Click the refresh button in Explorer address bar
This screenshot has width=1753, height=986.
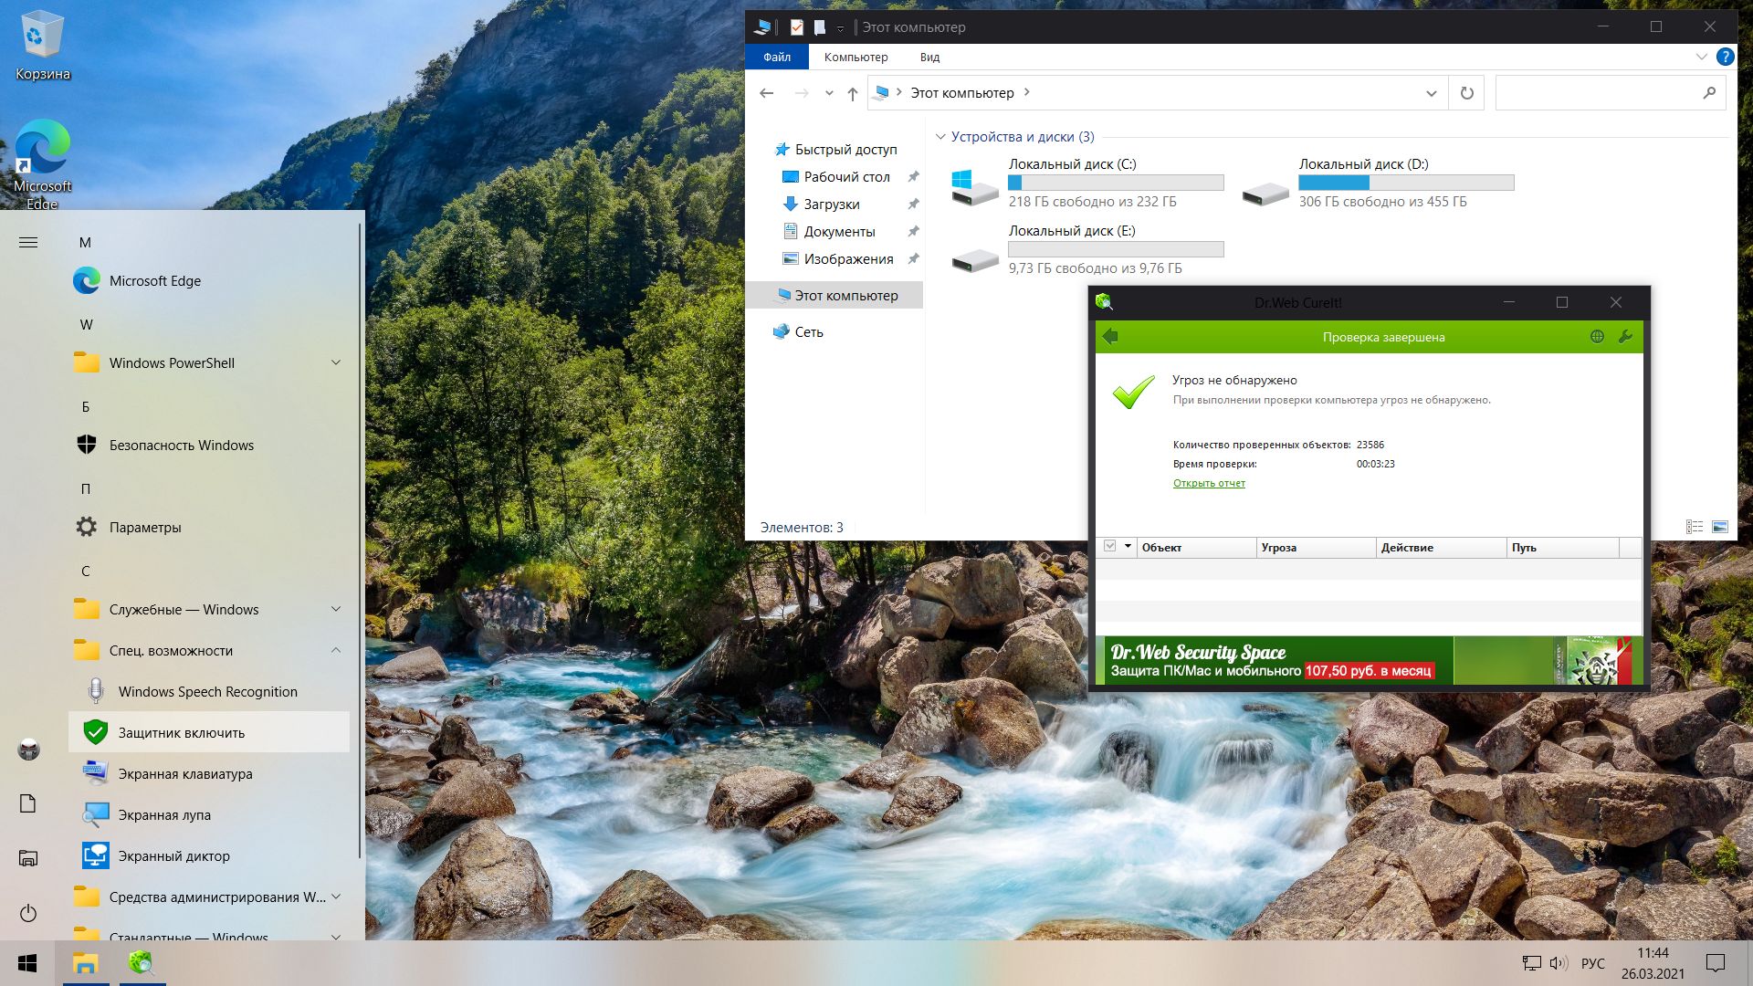point(1466,93)
